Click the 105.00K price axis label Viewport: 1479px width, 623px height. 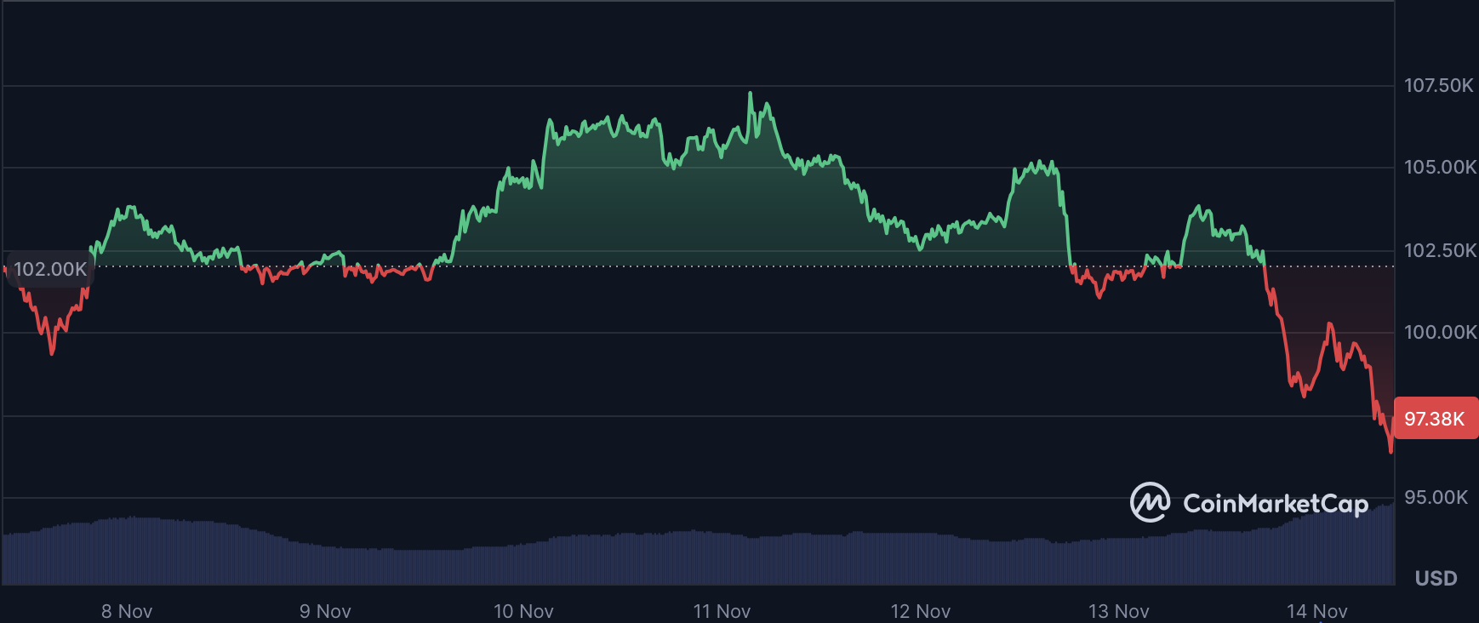tap(1438, 167)
